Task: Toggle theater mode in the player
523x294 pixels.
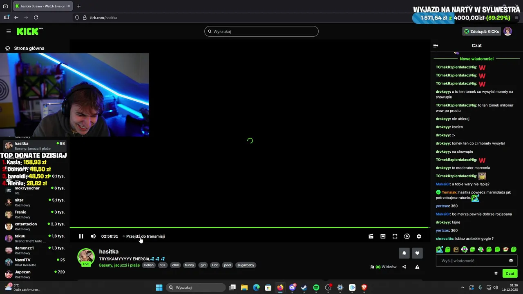Action: pos(383,236)
